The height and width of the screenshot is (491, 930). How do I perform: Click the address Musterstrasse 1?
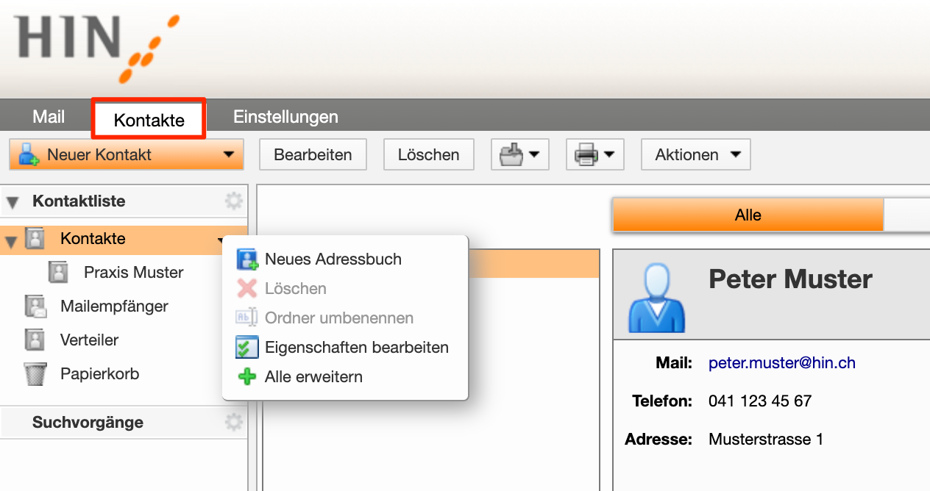[x=766, y=440]
